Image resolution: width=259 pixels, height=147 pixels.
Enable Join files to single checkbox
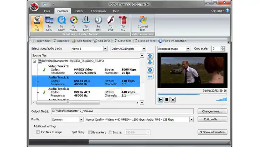38,132
